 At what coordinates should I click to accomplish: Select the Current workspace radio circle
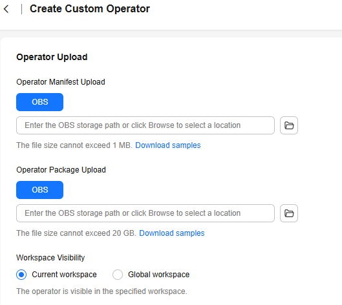pyautogui.click(x=21, y=275)
